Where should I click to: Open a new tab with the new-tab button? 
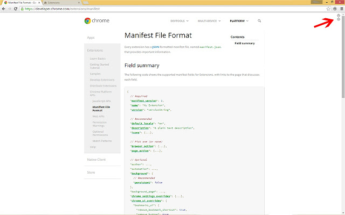[86, 3]
